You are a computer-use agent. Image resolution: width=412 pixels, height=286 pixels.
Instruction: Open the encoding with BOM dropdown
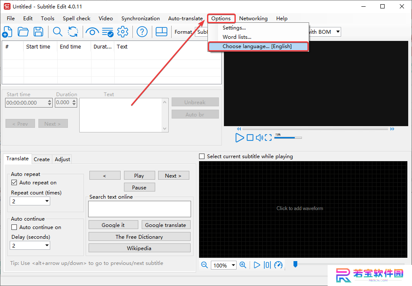[338, 32]
